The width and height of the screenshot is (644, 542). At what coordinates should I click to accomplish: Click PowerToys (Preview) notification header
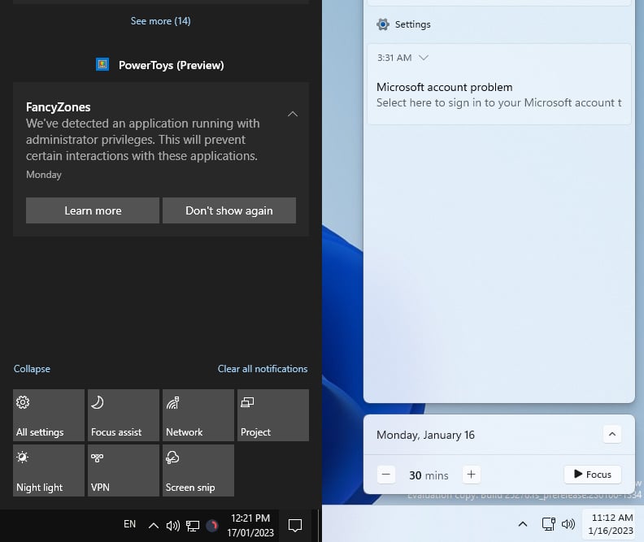tap(172, 65)
